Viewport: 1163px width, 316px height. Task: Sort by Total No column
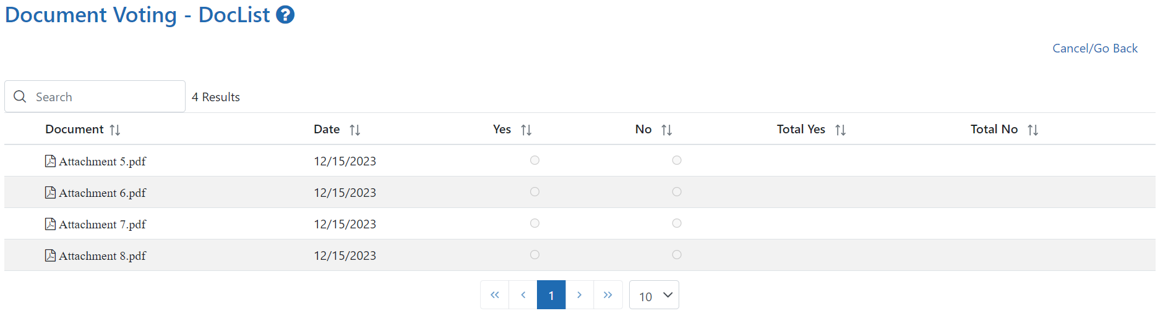(x=1033, y=130)
